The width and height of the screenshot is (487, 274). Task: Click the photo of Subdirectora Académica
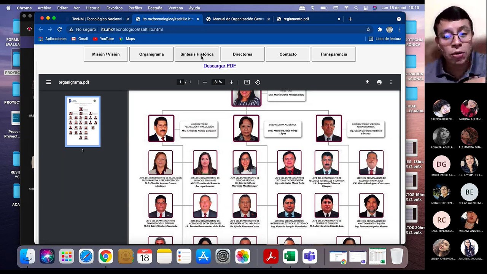[x=246, y=128]
